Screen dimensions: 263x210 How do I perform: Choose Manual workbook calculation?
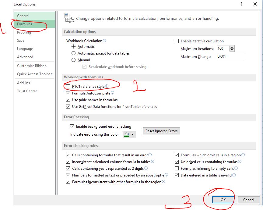pyautogui.click(x=73, y=60)
